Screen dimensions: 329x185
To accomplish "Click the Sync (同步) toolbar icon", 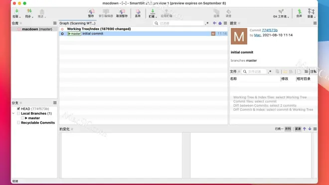I will 29,13.
